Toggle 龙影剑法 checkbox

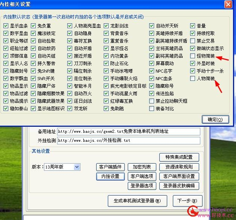106,26
